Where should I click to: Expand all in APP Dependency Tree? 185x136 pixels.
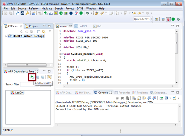[43, 77]
